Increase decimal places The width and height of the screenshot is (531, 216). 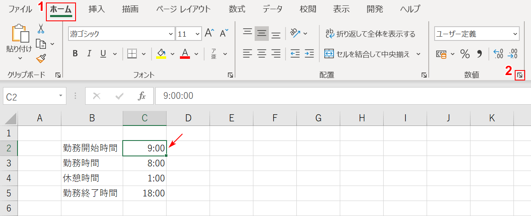498,54
